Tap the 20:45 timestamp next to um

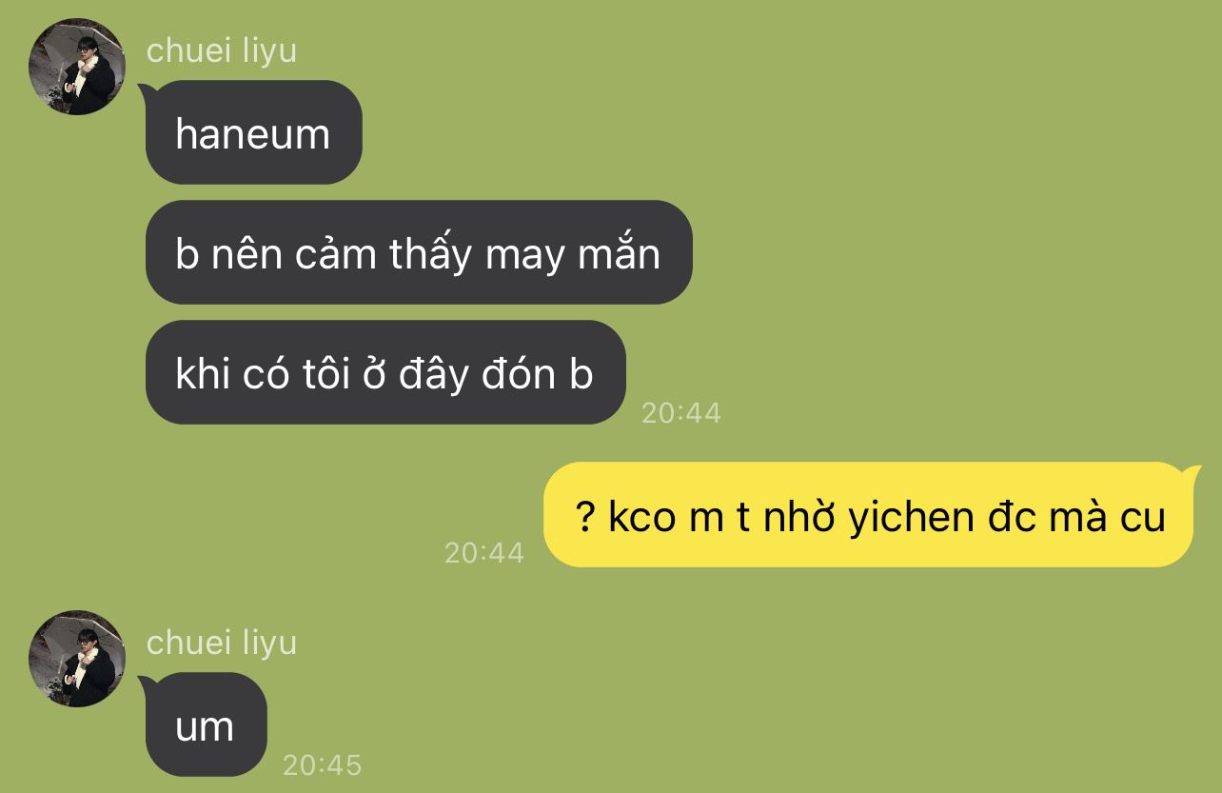tap(323, 764)
